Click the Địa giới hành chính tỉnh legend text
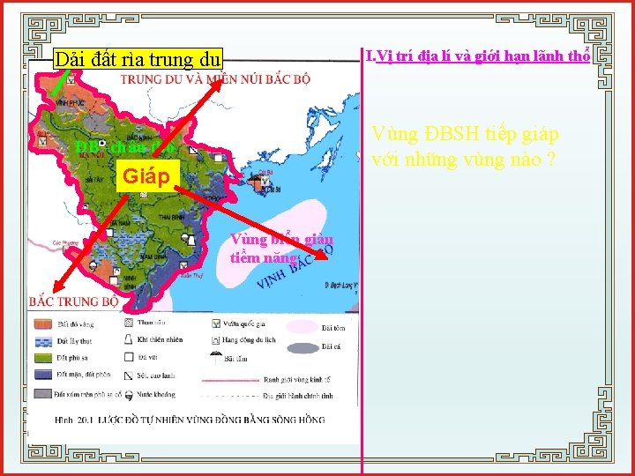Viewport: 635px width, 476px height. tap(298, 396)
